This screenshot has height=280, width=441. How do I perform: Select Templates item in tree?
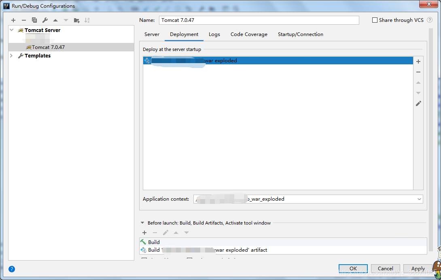(38, 56)
